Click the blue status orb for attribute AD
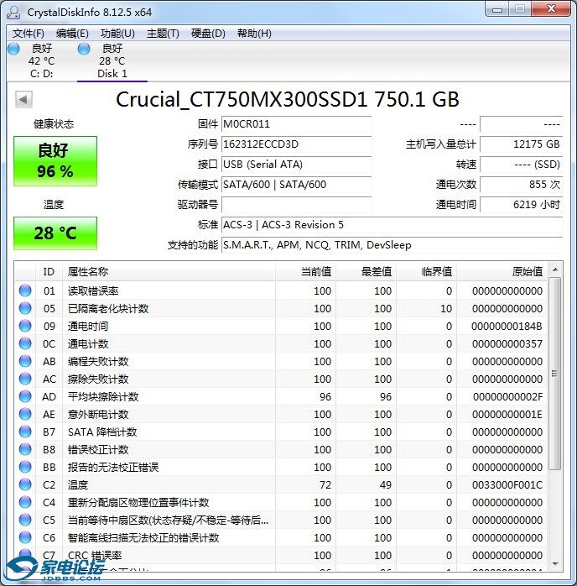The width and height of the screenshot is (577, 586). point(25,396)
